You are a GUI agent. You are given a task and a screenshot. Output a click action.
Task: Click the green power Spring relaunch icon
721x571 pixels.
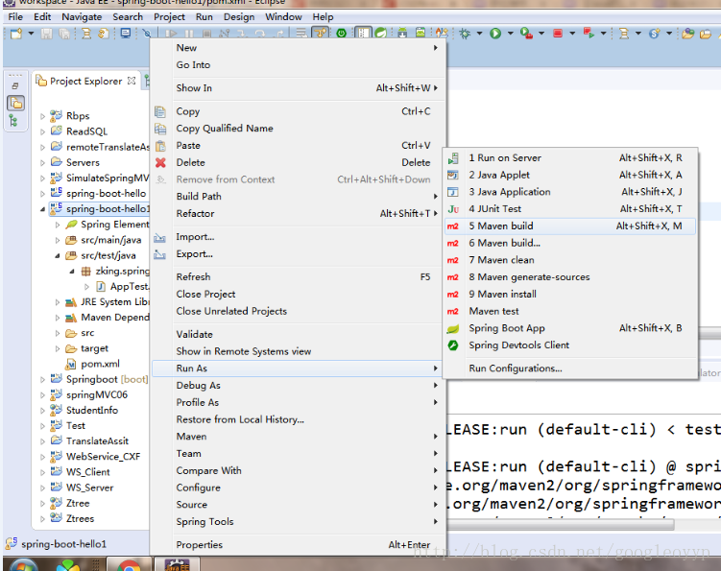[x=341, y=34]
